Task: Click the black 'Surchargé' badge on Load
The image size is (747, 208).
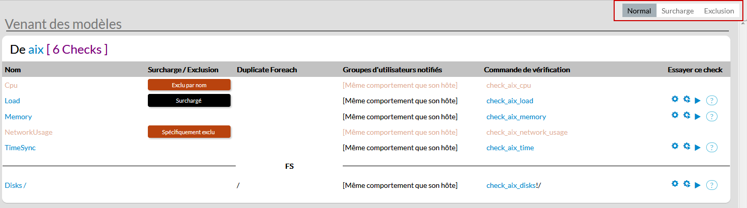Action: click(x=189, y=101)
